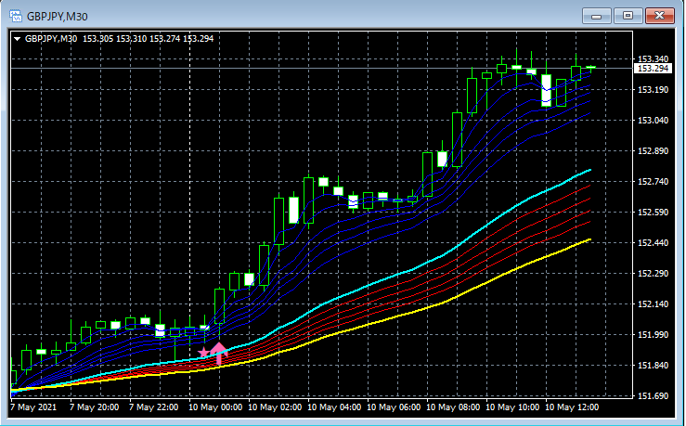686x426 pixels.
Task: Click the 151.690 price axis label
Action: pyautogui.click(x=653, y=395)
